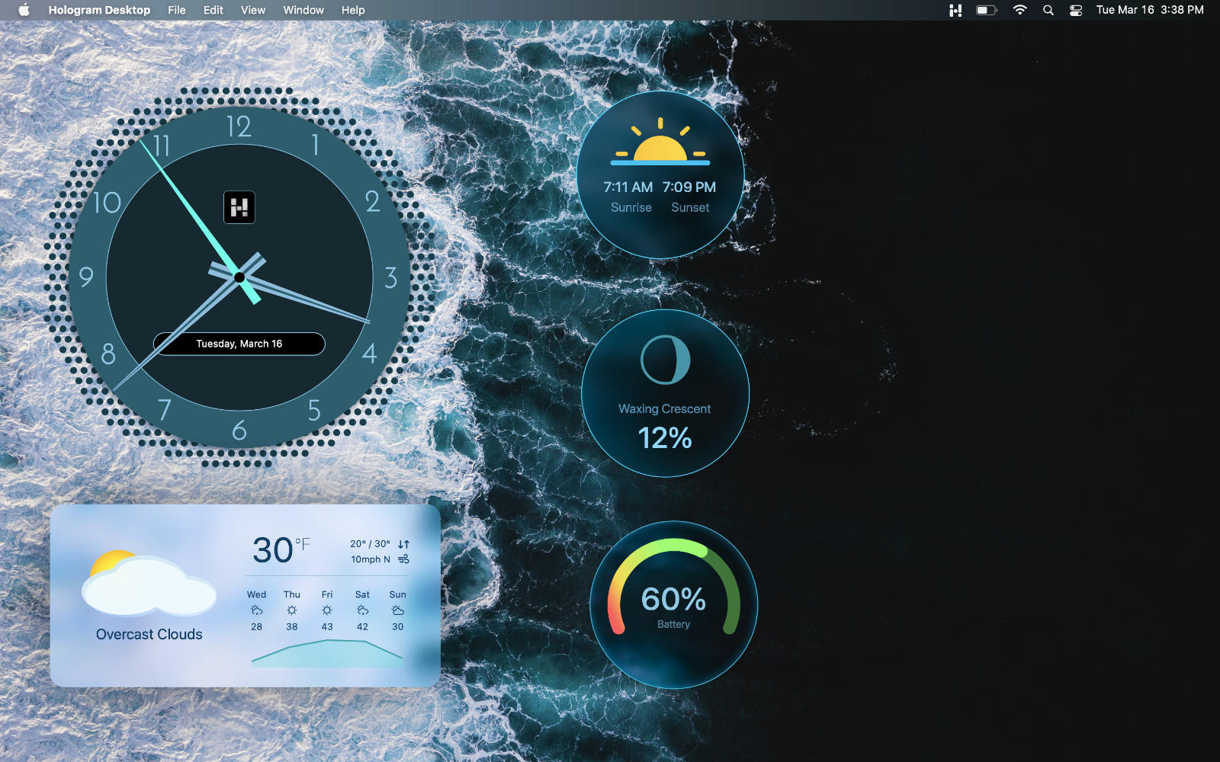Open Control Center icon

1076,10
